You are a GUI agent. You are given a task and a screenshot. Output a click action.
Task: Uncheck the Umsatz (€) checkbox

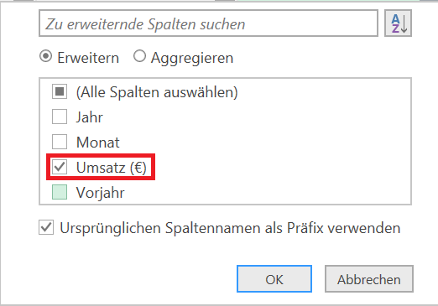pos(60,167)
